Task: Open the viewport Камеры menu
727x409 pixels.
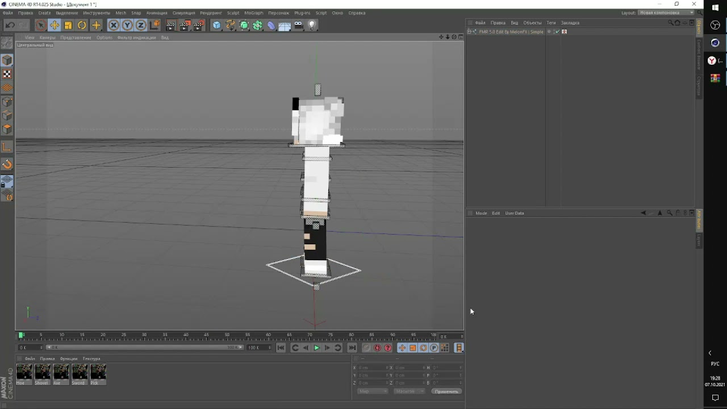Action: pos(47,37)
